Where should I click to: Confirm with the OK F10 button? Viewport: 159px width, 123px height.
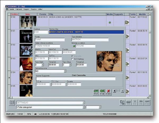pos(102,92)
